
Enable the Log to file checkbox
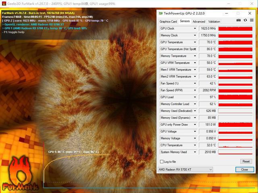coord(162,162)
